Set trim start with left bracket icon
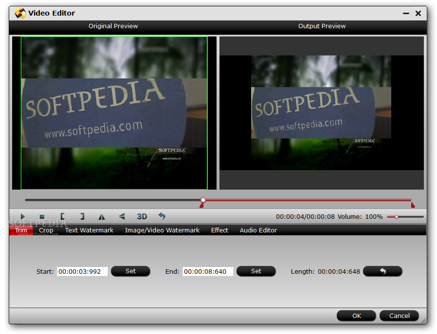 point(62,216)
